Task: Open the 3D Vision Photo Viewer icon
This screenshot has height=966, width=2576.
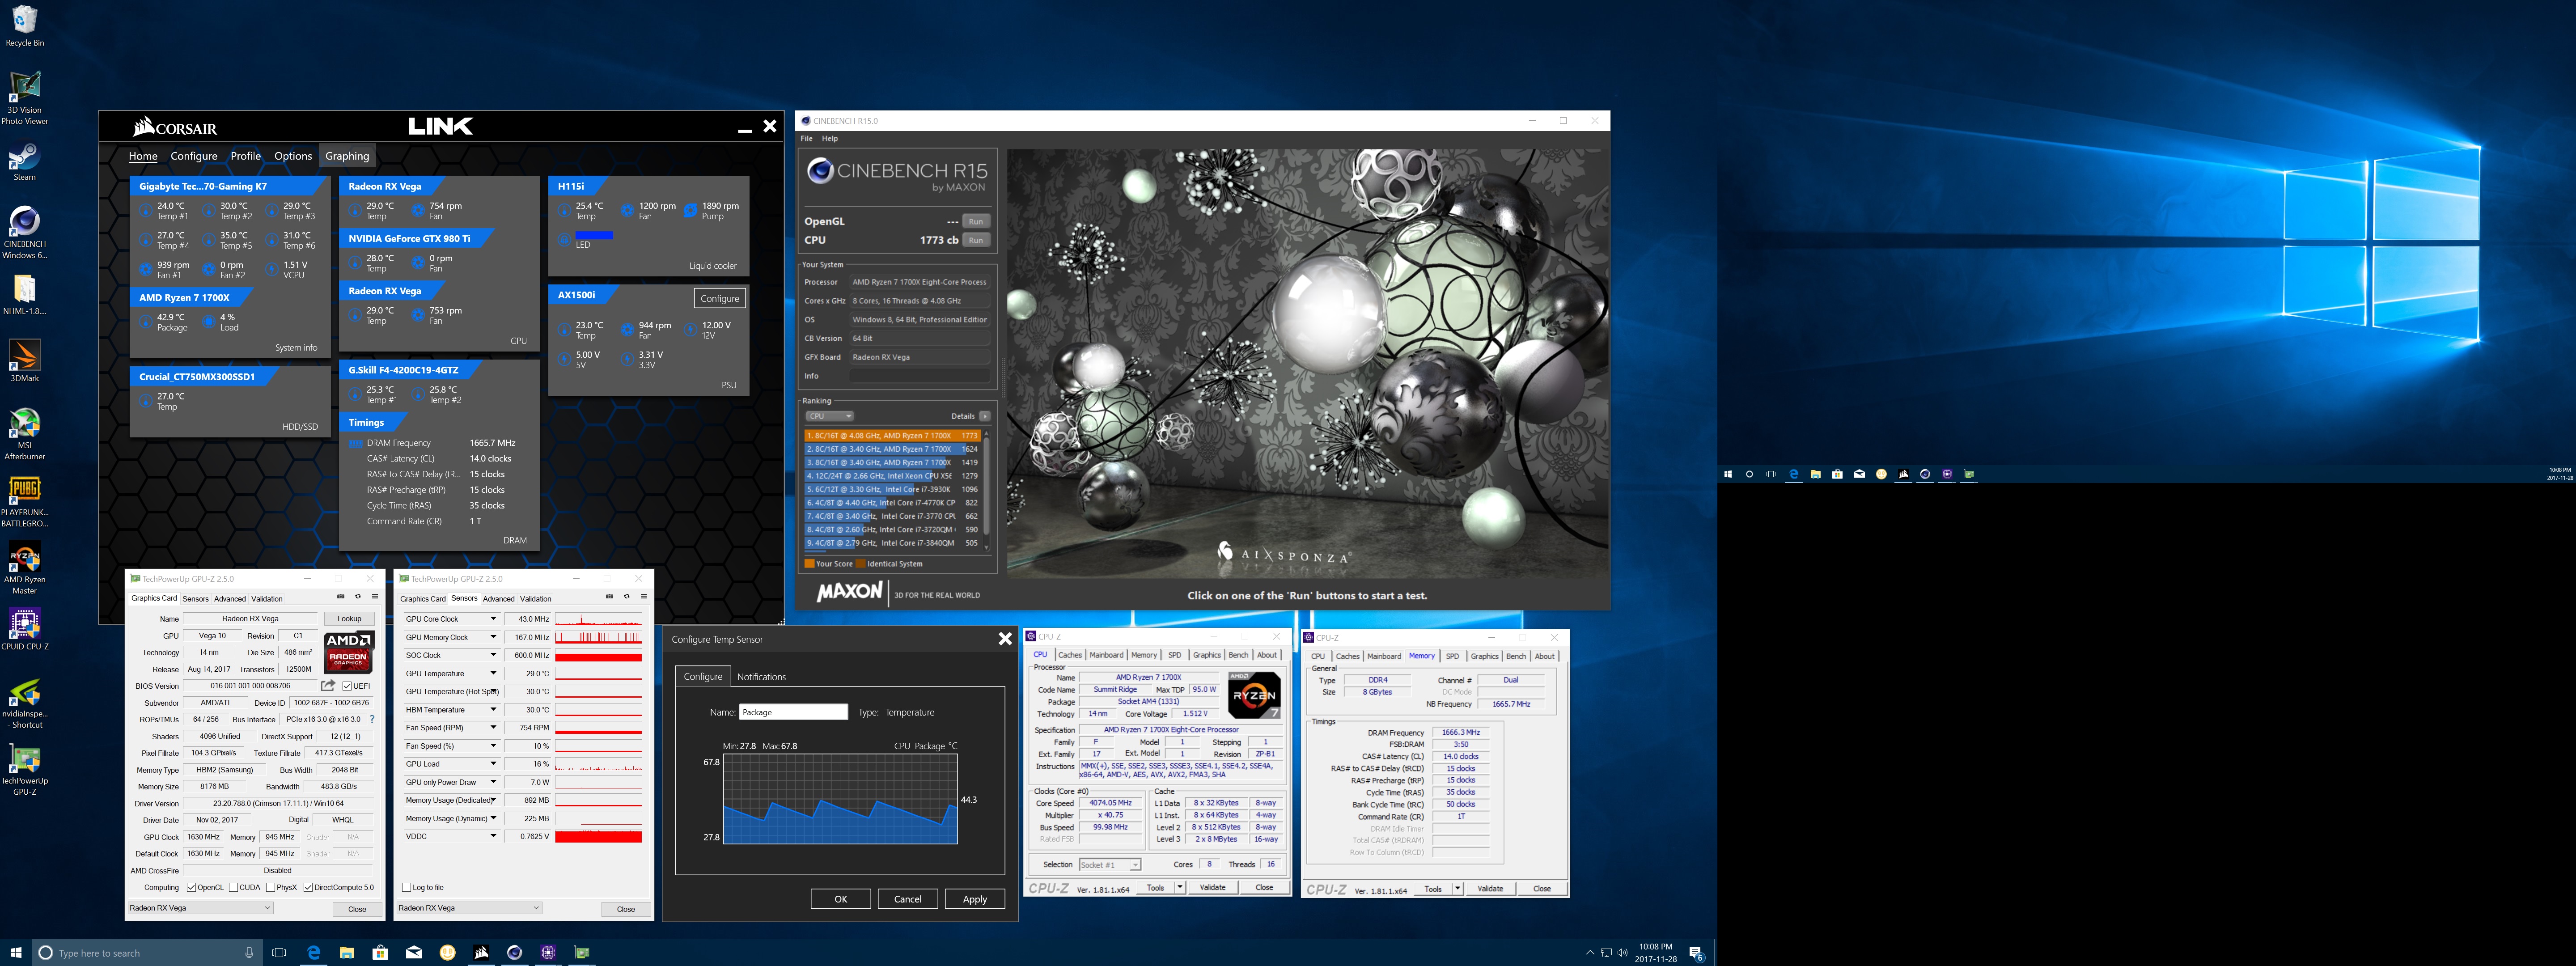Action: (24, 97)
